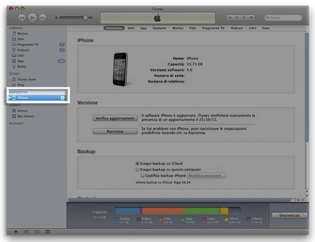The width and height of the screenshot is (315, 242).
Task: Click Verifica aggiornamenti button
Action: click(x=115, y=118)
